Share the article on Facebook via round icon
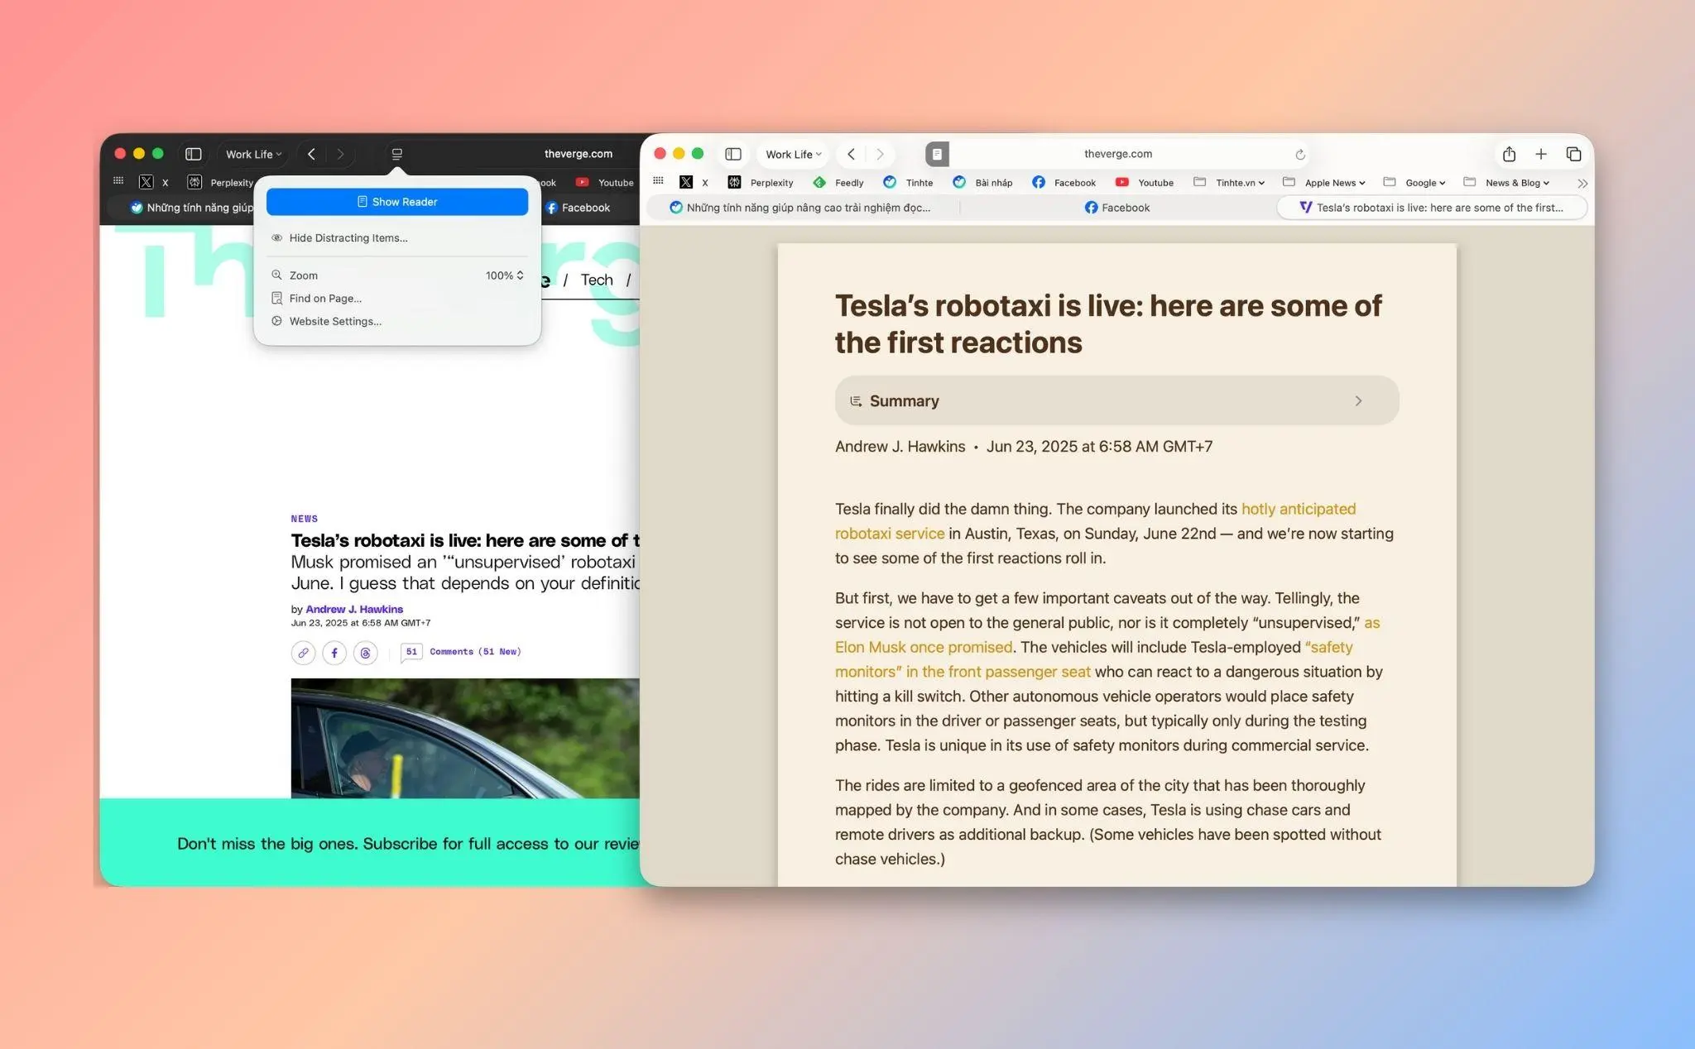 (334, 653)
